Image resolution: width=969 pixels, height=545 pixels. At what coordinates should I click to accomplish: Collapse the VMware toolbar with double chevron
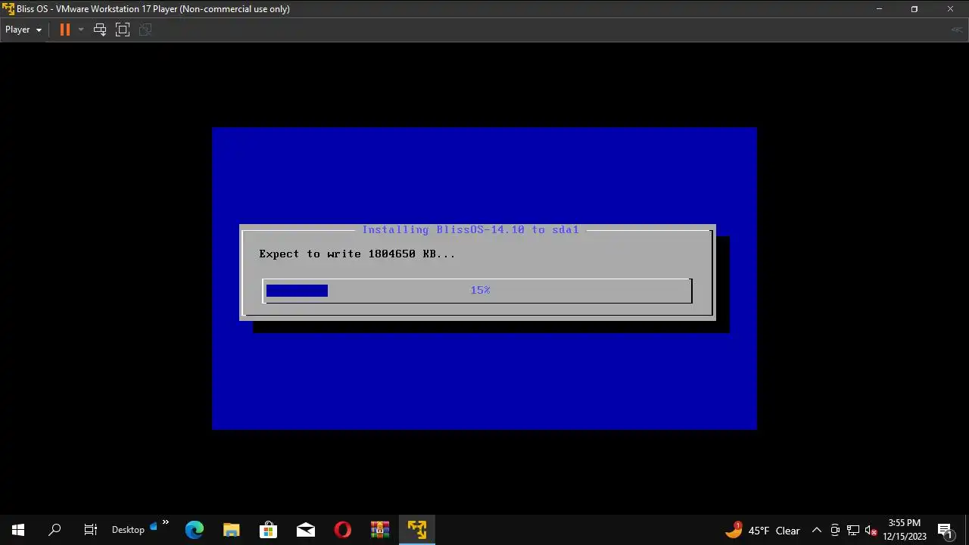[x=956, y=30]
